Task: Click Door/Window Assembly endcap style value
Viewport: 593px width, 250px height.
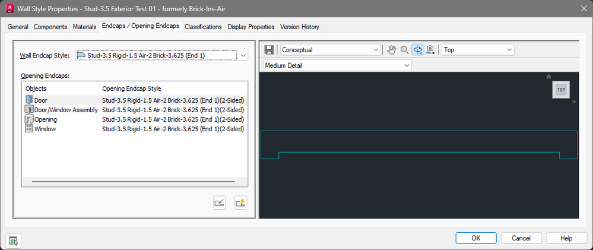Action: [173, 110]
